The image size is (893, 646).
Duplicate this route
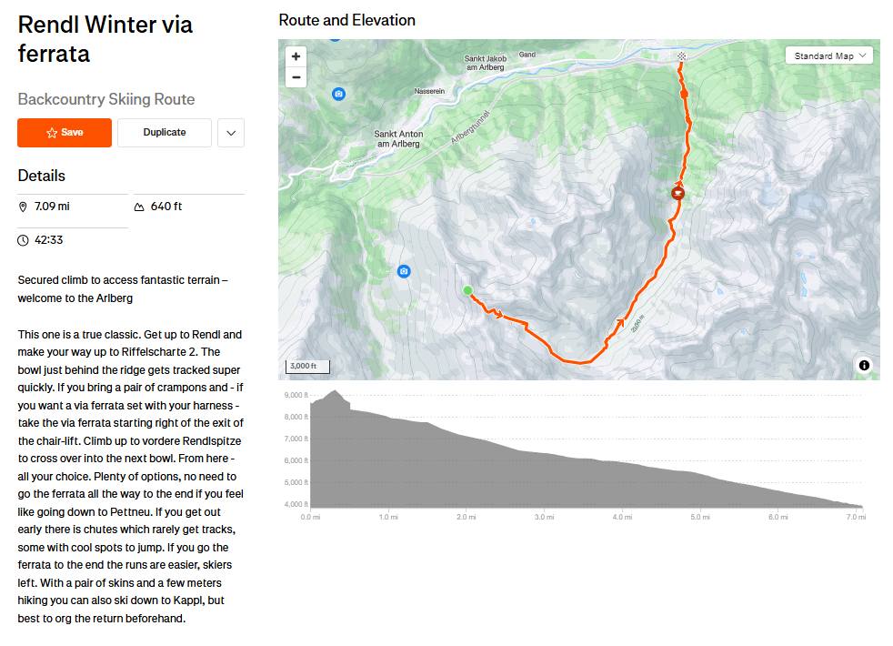[x=165, y=133]
